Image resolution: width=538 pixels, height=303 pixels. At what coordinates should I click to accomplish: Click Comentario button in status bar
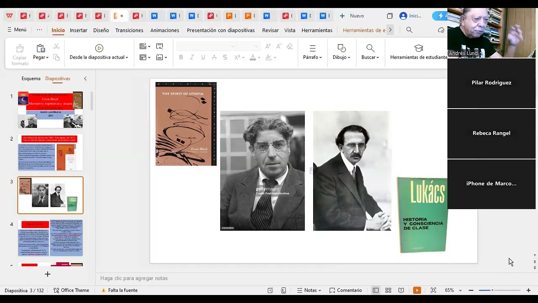pos(345,290)
